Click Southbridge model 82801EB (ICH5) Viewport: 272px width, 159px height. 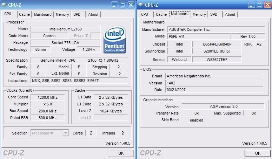[217, 51]
